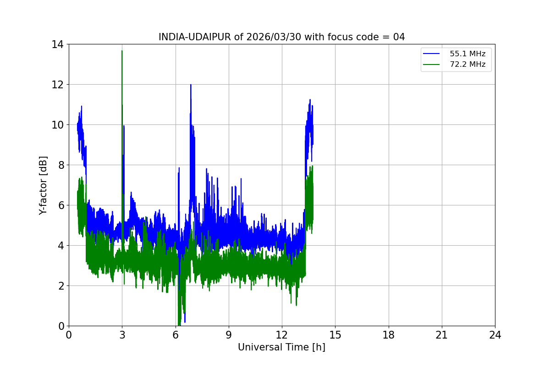The height and width of the screenshot is (366, 550).
Task: Select the 55.1 MHz legend label
Action: tap(467, 54)
